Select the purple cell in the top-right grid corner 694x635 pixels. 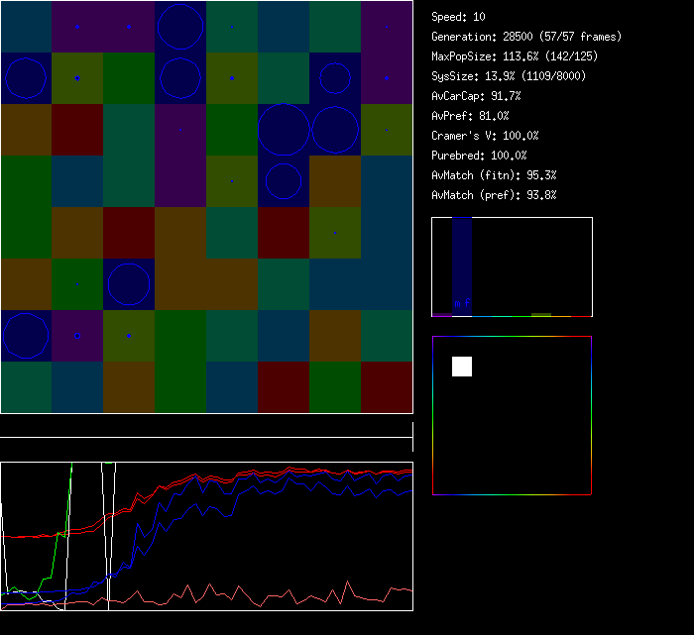point(387,26)
